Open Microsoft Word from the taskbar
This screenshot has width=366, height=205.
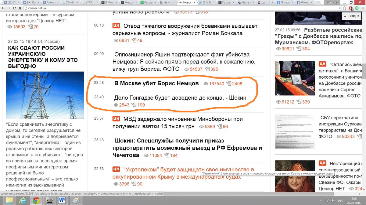[x=62, y=200]
